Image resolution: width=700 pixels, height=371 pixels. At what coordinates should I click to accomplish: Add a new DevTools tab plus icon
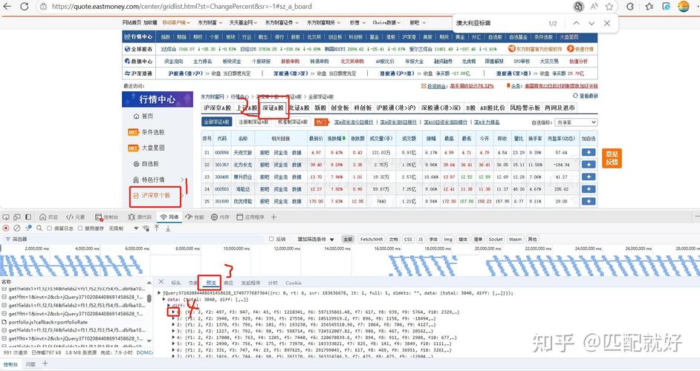coord(273,217)
